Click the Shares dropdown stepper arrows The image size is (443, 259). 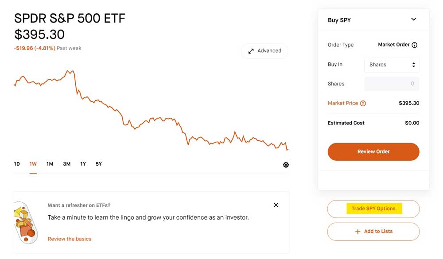(413, 65)
